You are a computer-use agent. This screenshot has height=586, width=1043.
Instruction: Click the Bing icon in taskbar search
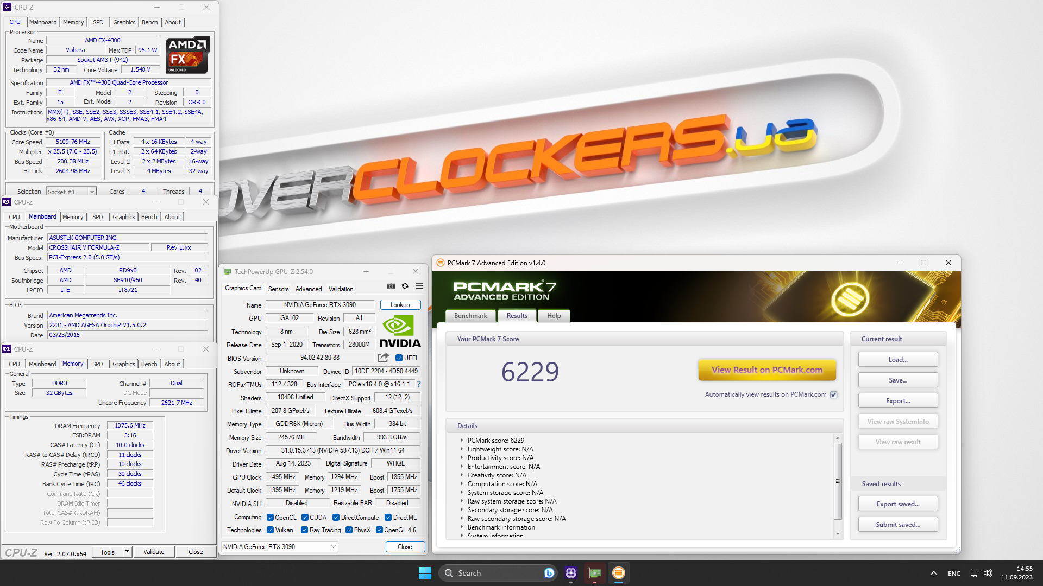pos(549,573)
